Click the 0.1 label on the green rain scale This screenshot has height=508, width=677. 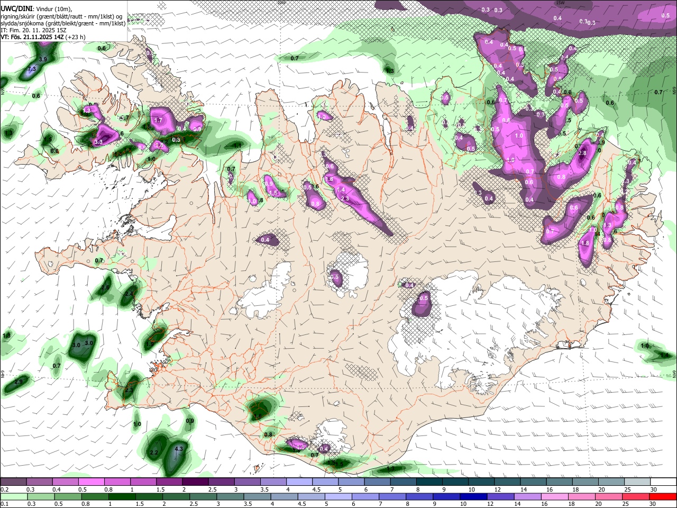4,504
